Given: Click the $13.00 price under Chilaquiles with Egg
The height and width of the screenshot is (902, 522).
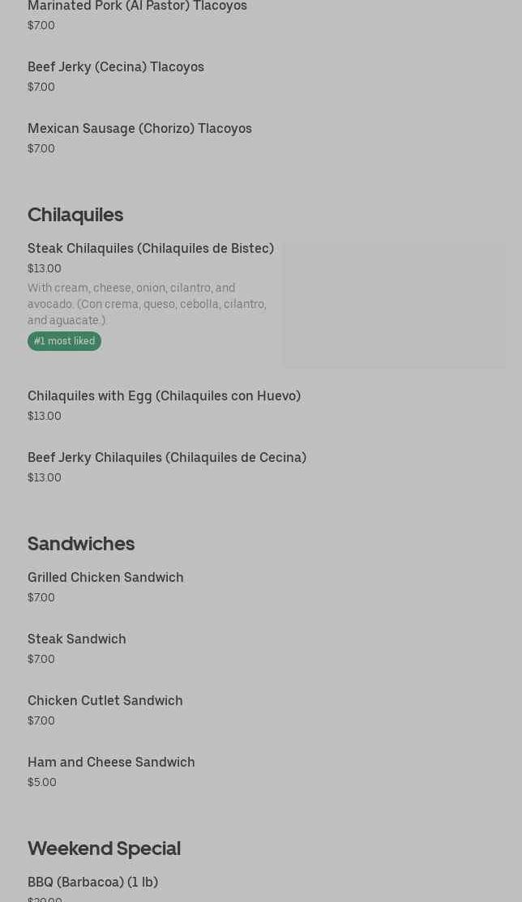Looking at the screenshot, I should 45,416.
